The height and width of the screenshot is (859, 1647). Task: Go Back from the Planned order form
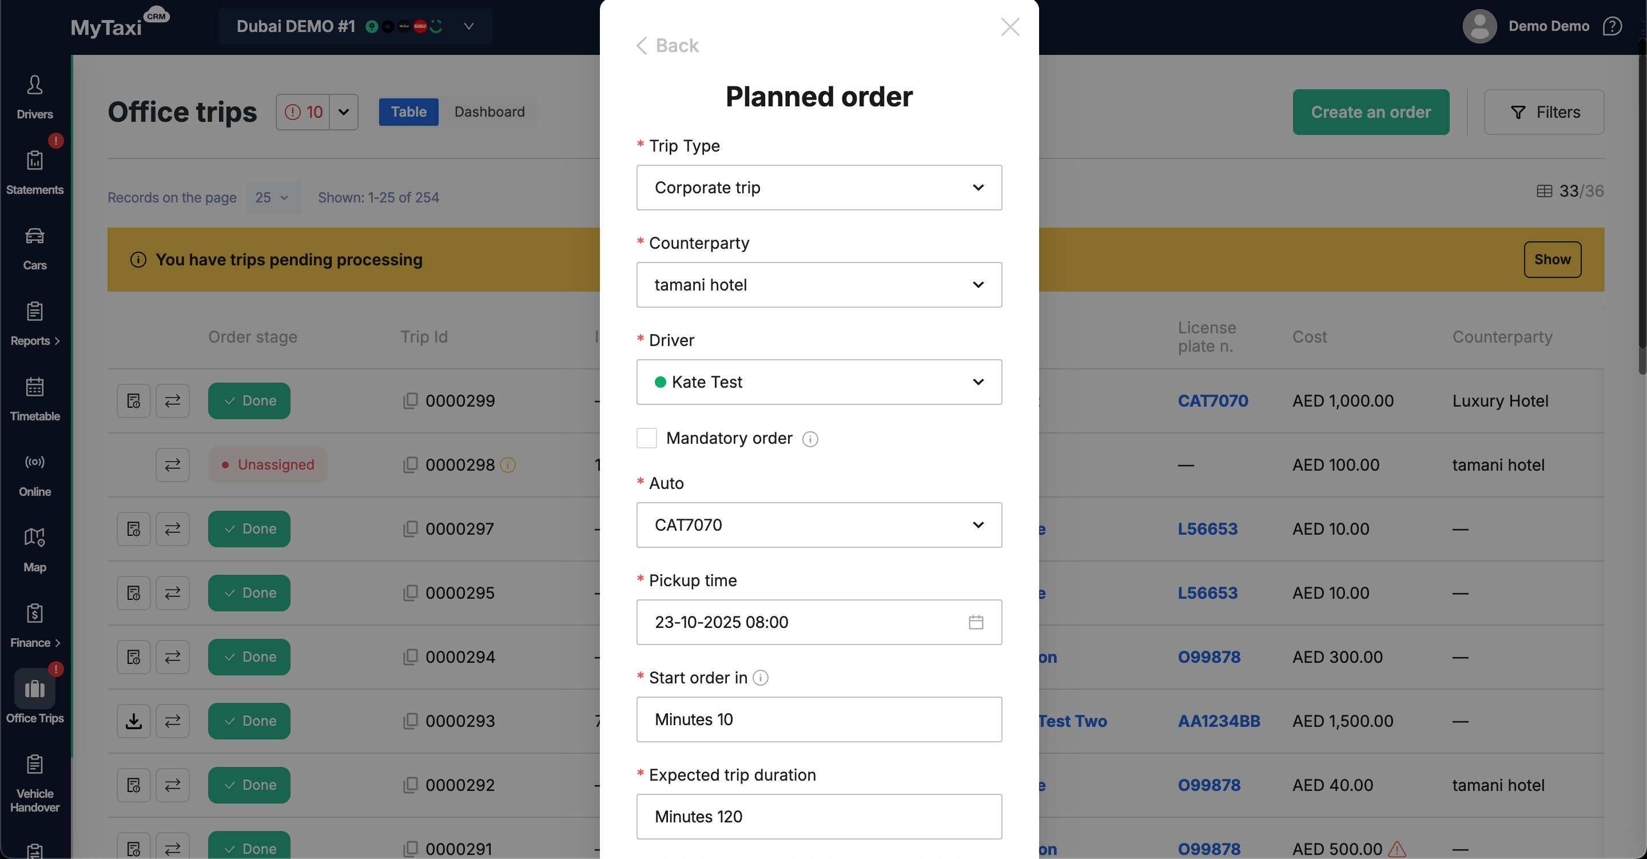667,45
